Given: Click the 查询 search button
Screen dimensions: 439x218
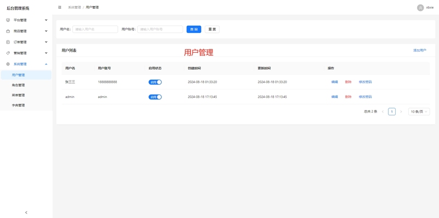Looking at the screenshot, I should pos(194,29).
